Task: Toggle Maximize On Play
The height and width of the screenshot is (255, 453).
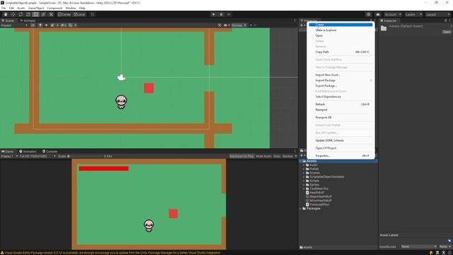Action: (242, 156)
